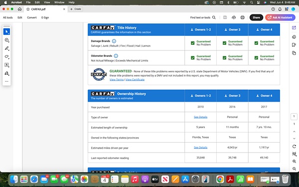
Task: Rotate the page clockwise
Action: [x=294, y=146]
